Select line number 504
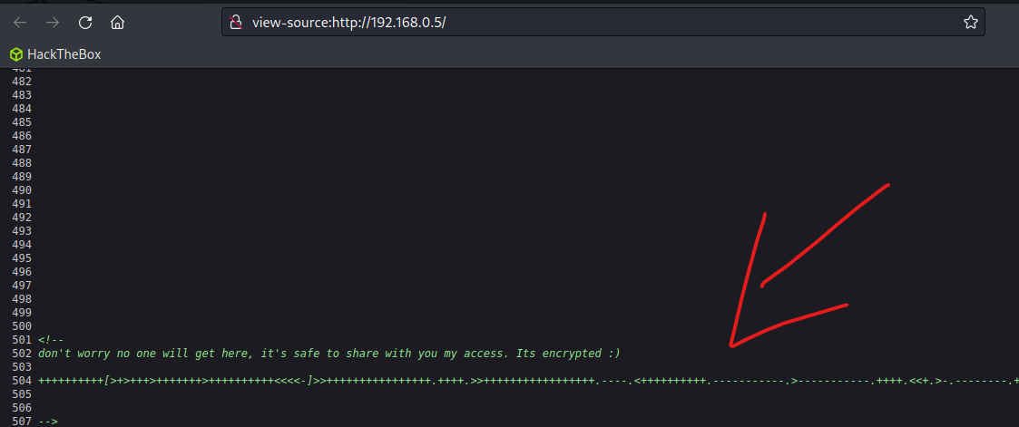The image size is (1019, 427). [x=22, y=380]
